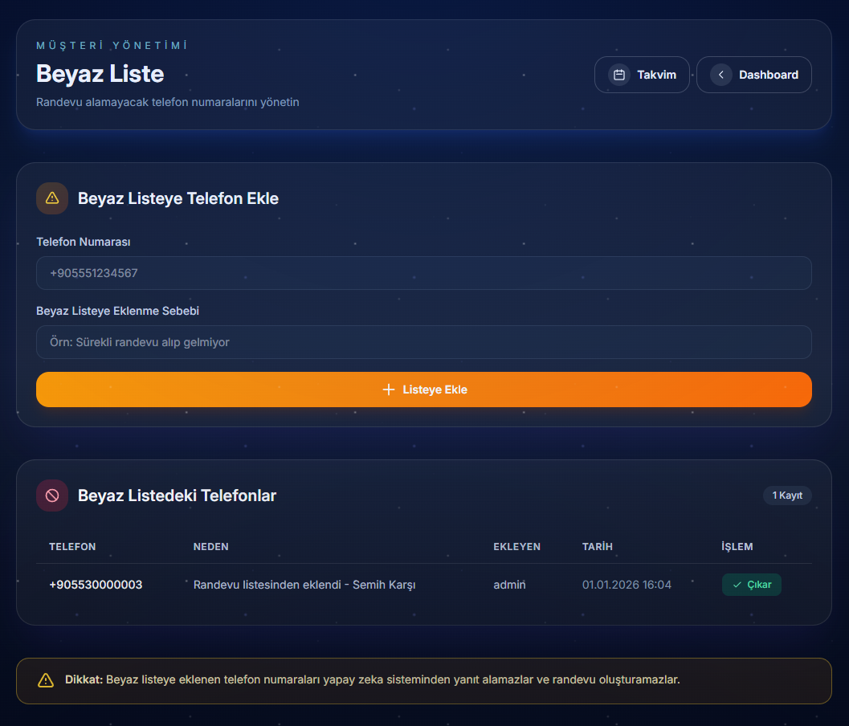Screen dimensions: 849x726
Task: Click the warning triangle icon beside Beyaz Listeye Telefon Ekle
Action: 52,198
